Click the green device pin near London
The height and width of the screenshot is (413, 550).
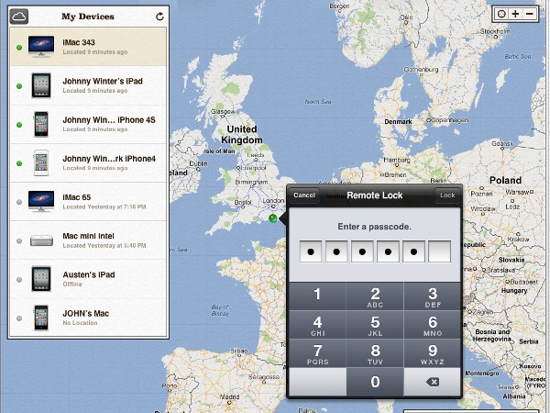pos(273,218)
